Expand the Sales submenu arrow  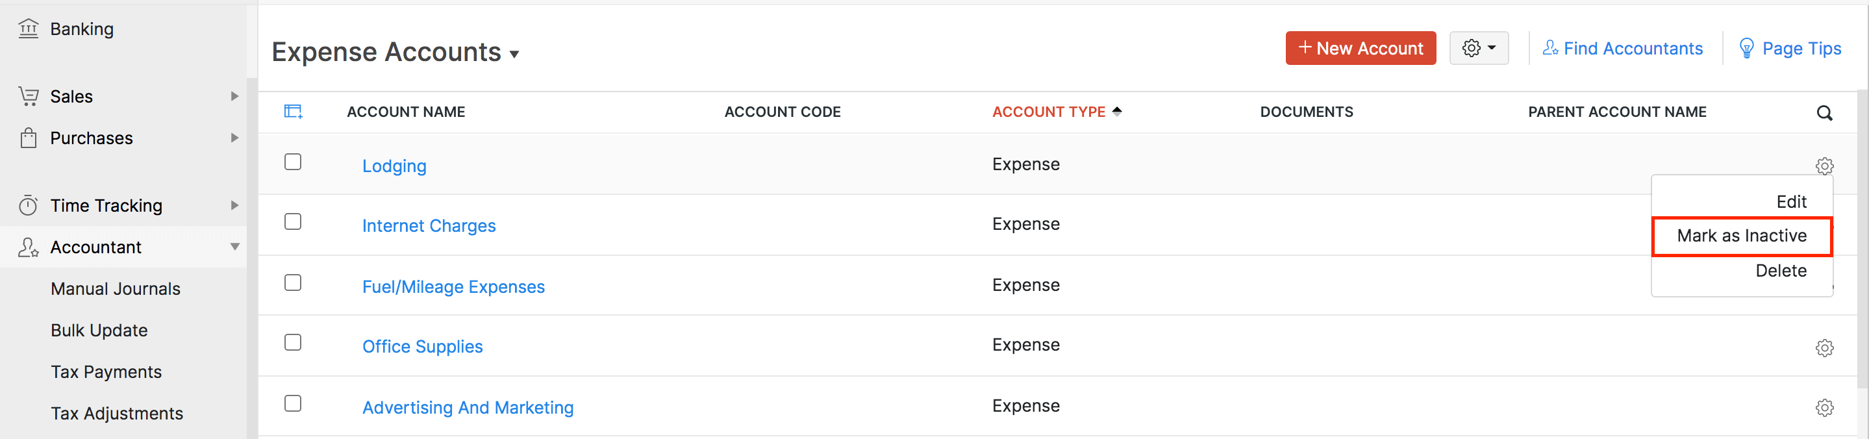[234, 97]
